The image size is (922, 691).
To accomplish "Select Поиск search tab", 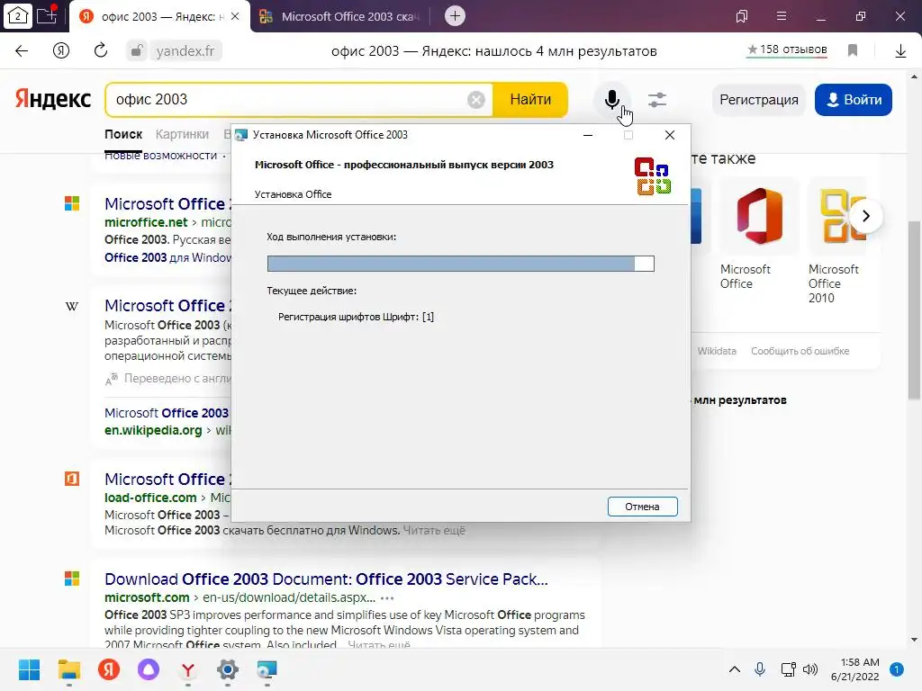I will (x=123, y=134).
